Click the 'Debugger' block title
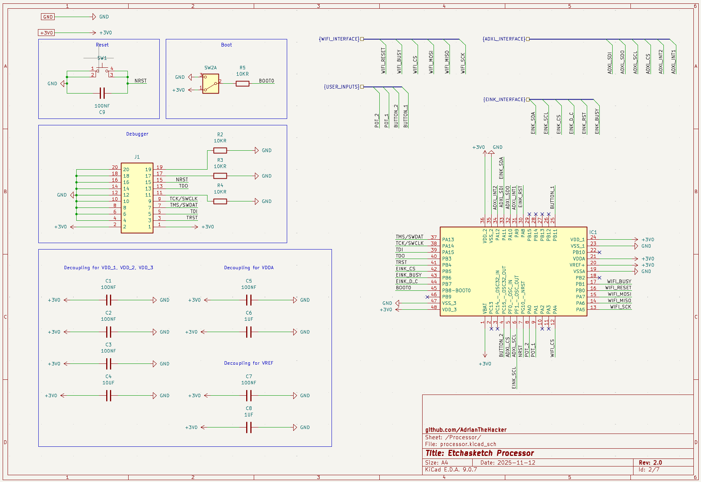This screenshot has height=482, width=701. [137, 134]
